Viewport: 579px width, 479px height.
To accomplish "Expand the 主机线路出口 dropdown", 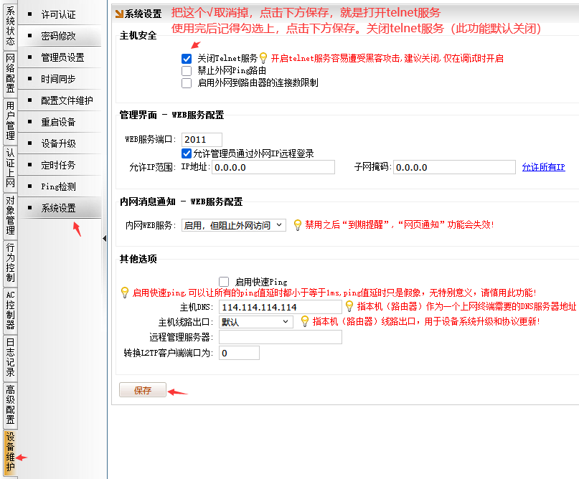I will (x=255, y=323).
